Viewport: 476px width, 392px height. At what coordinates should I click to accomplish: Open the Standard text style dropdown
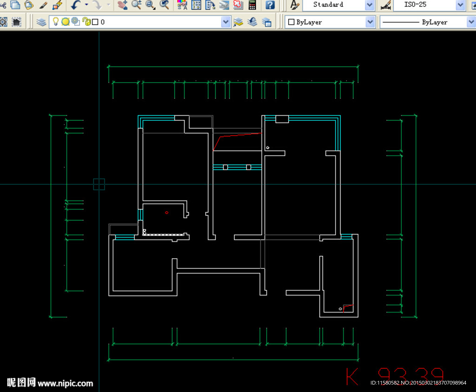(x=370, y=5)
